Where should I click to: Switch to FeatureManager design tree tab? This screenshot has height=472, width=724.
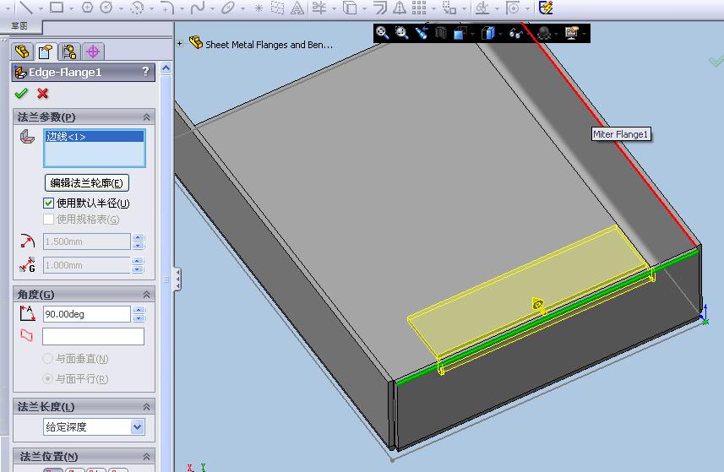(x=22, y=52)
